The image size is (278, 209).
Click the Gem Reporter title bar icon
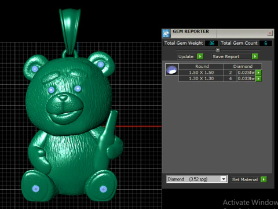pos(166,33)
